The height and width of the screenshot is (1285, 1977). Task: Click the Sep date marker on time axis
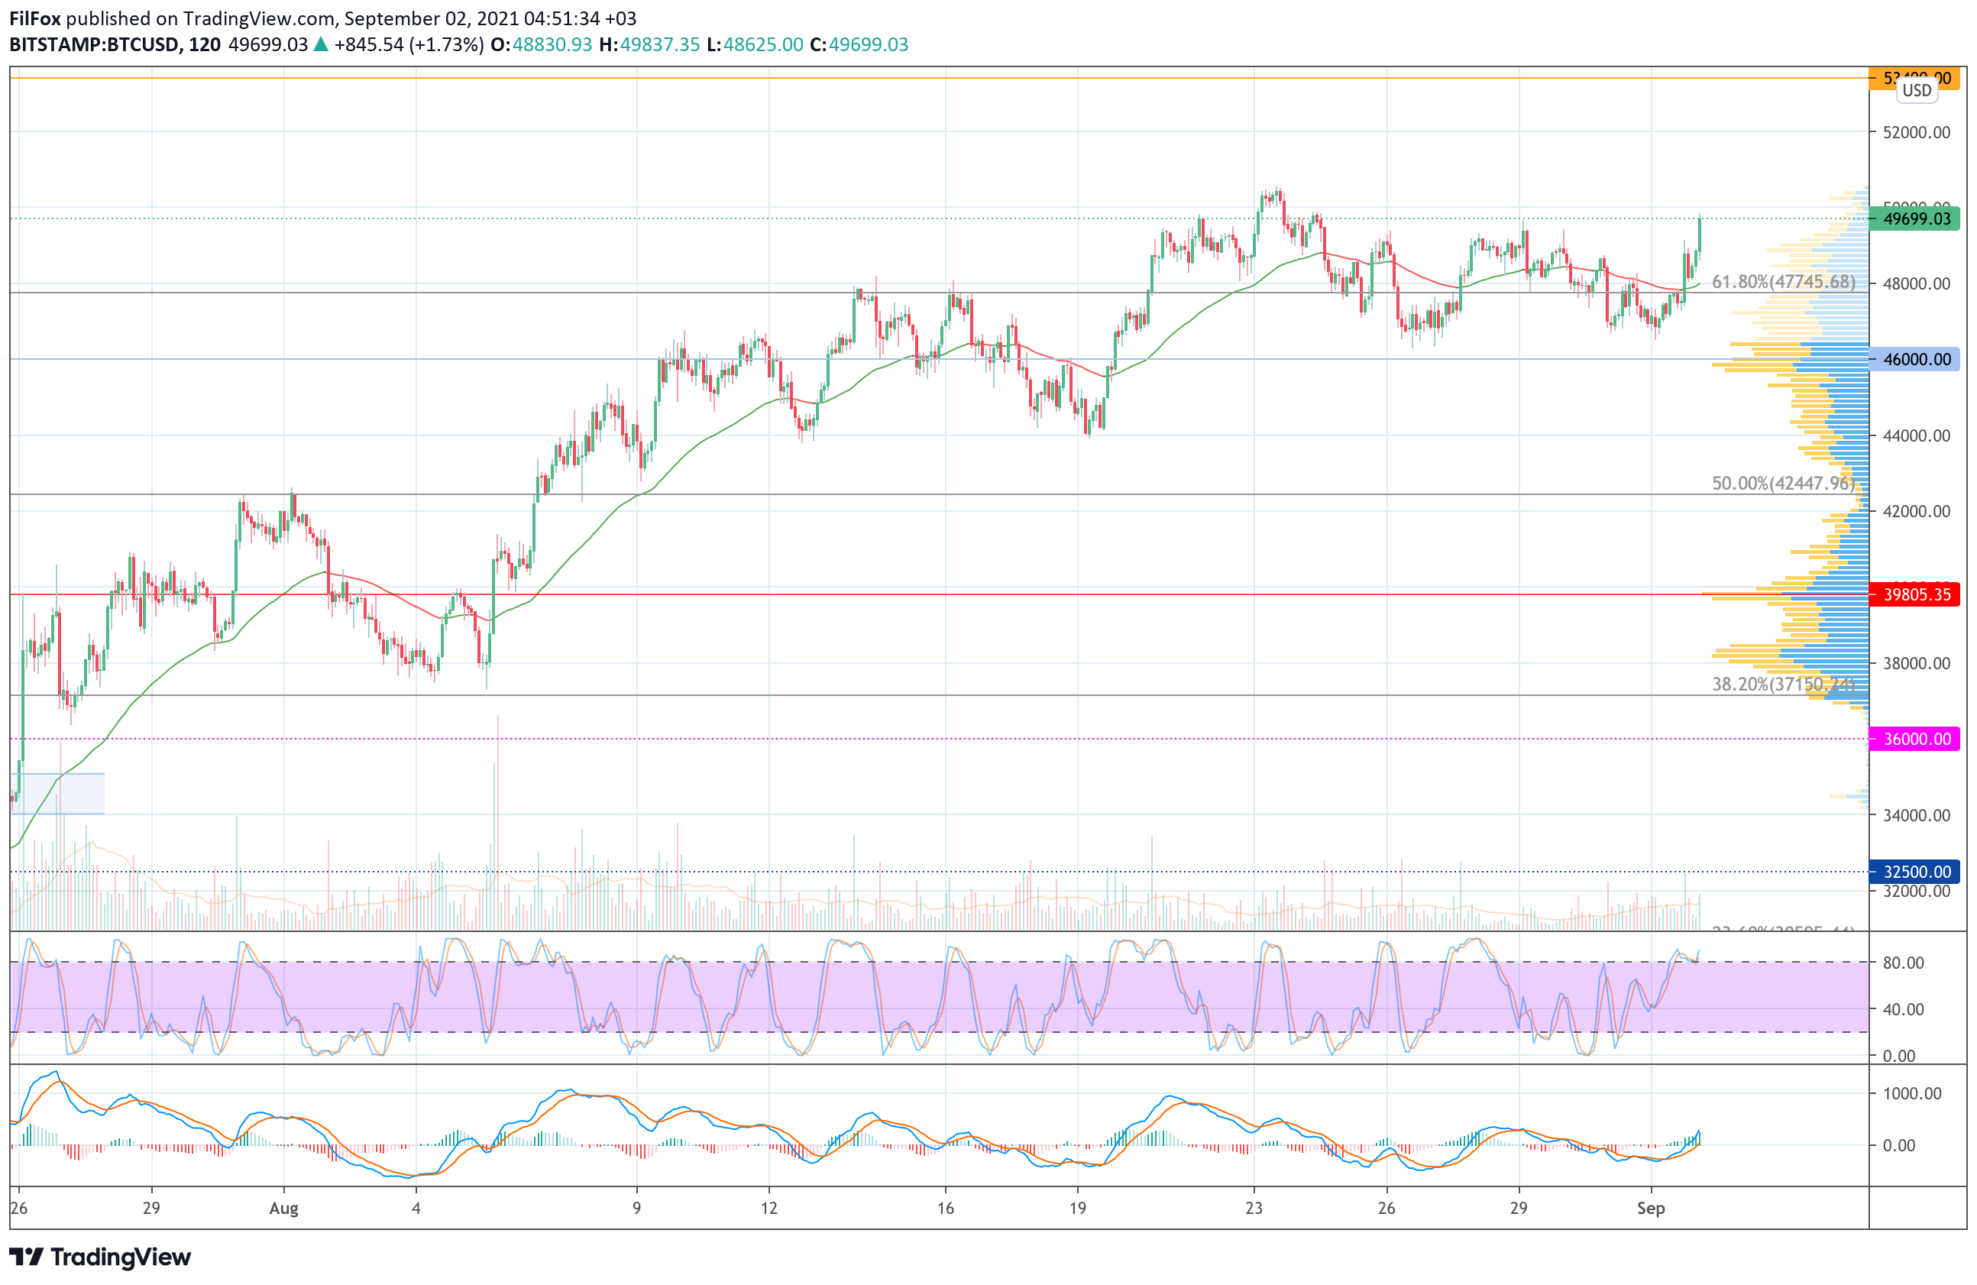(1651, 1208)
